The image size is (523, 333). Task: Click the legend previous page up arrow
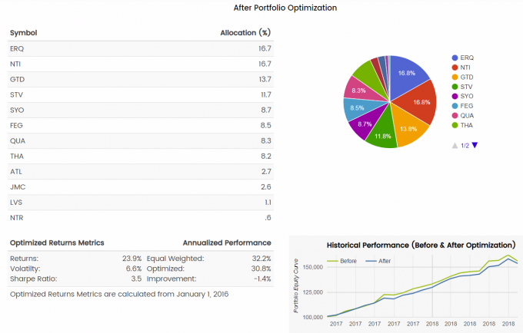coord(455,145)
